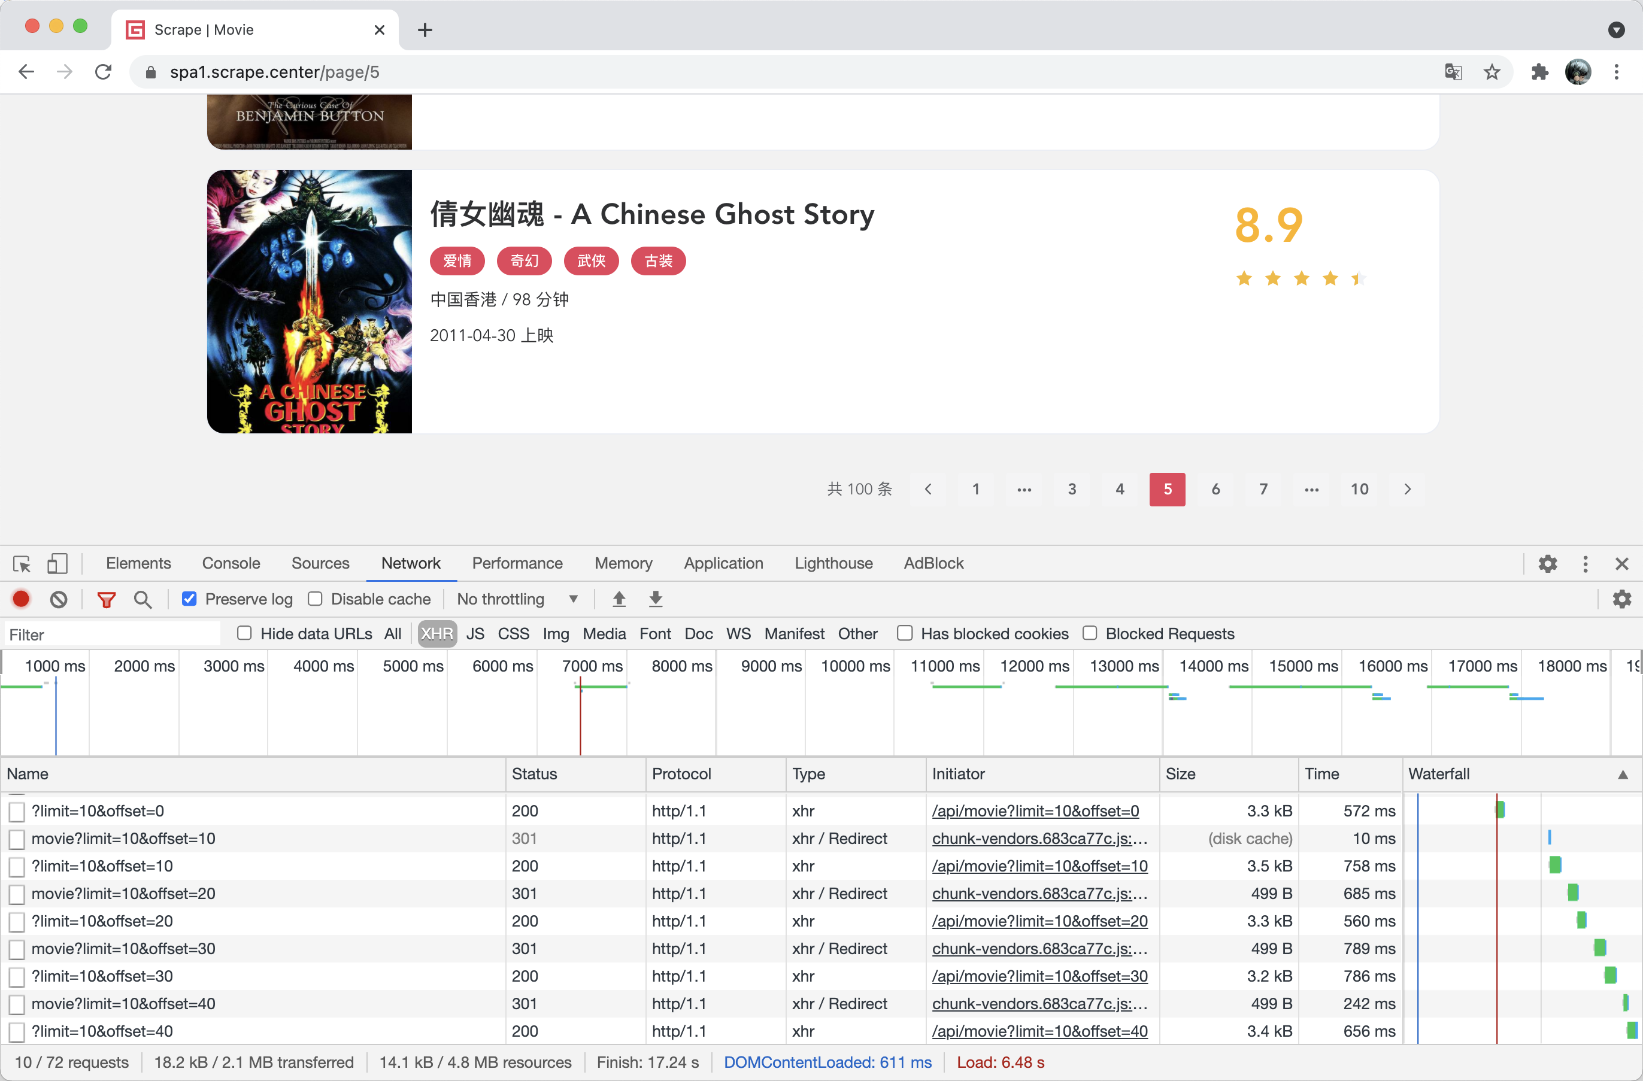1643x1081 pixels.
Task: Open the Performance tab
Action: point(517,564)
